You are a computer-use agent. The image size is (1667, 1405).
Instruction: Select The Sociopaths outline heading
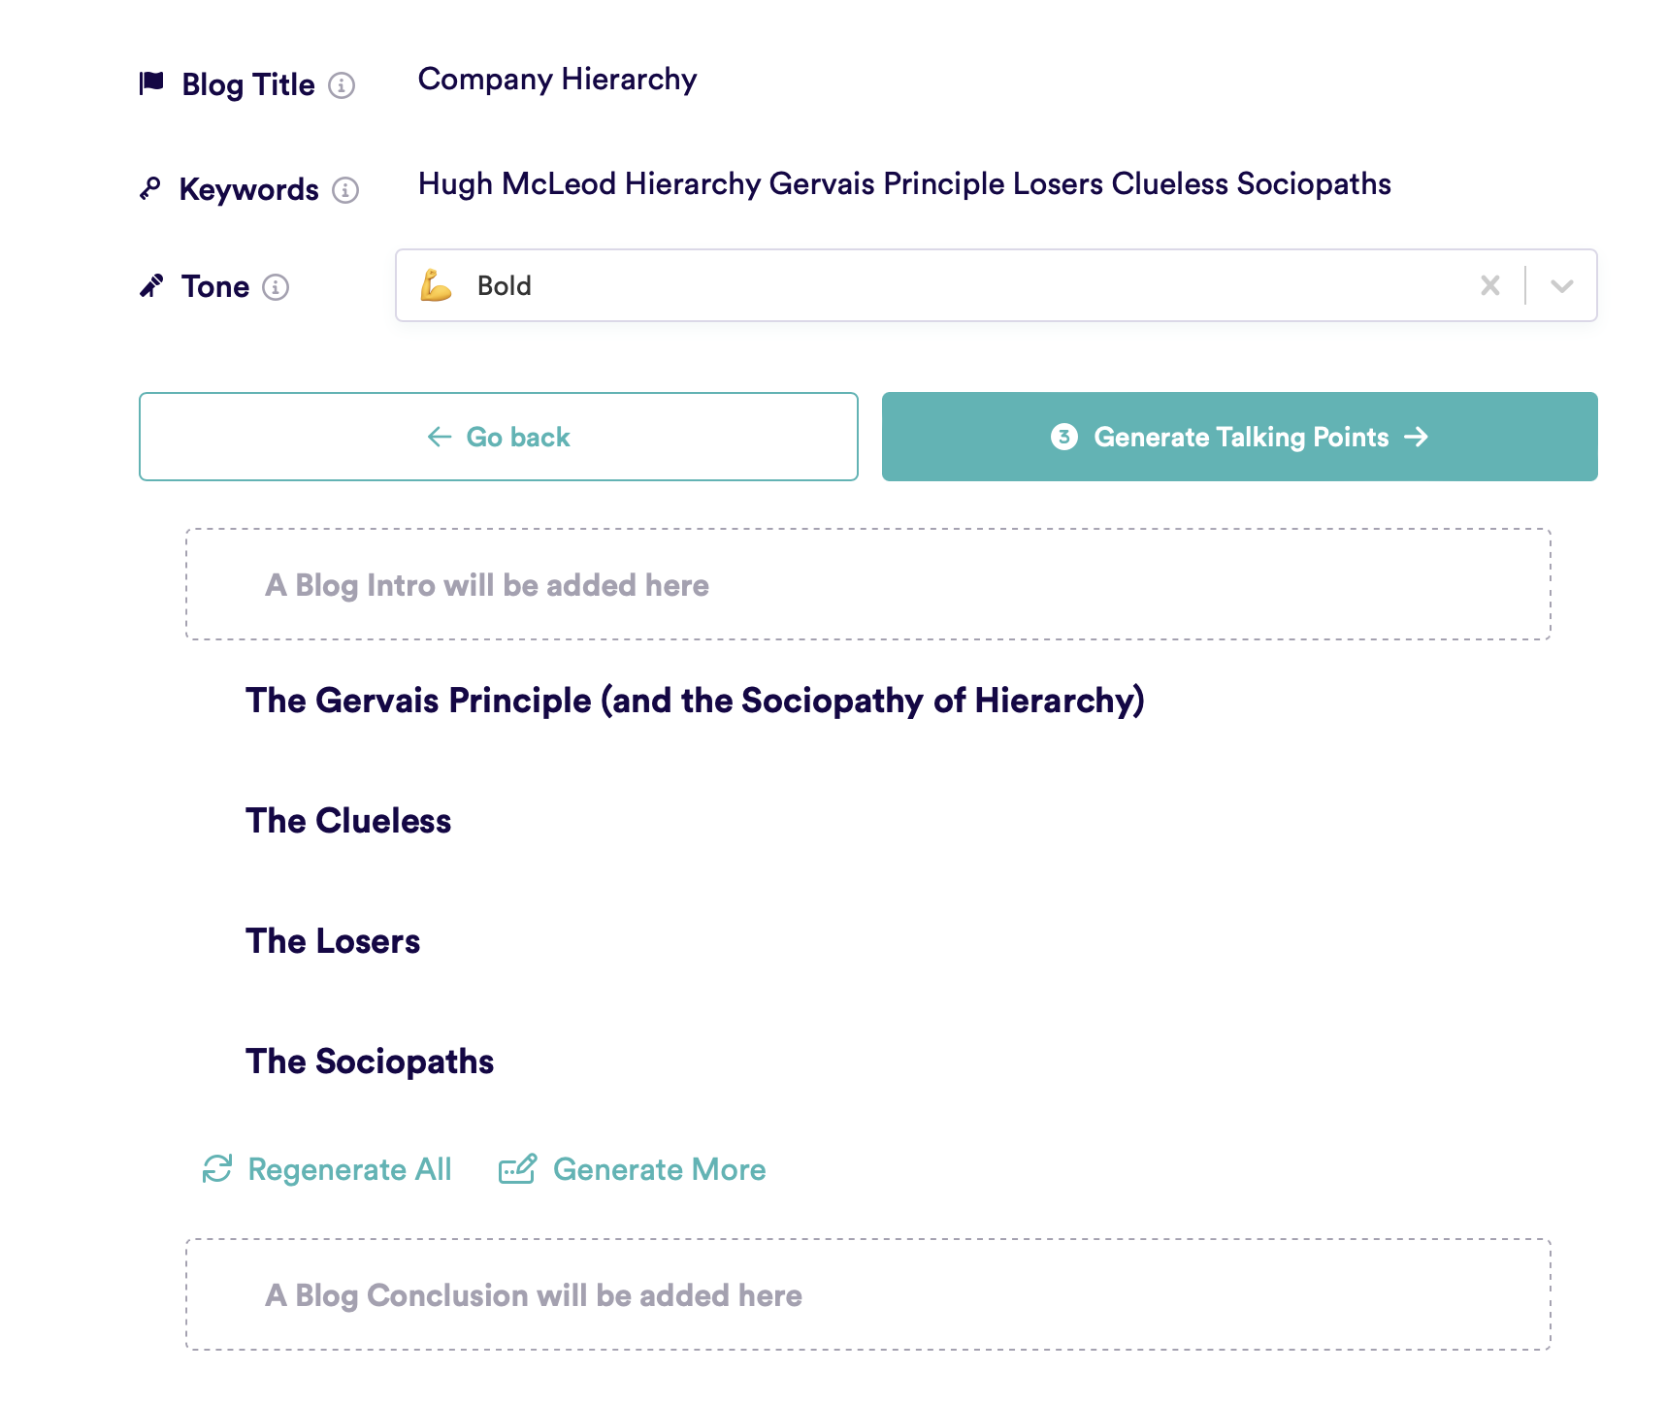(x=370, y=1062)
